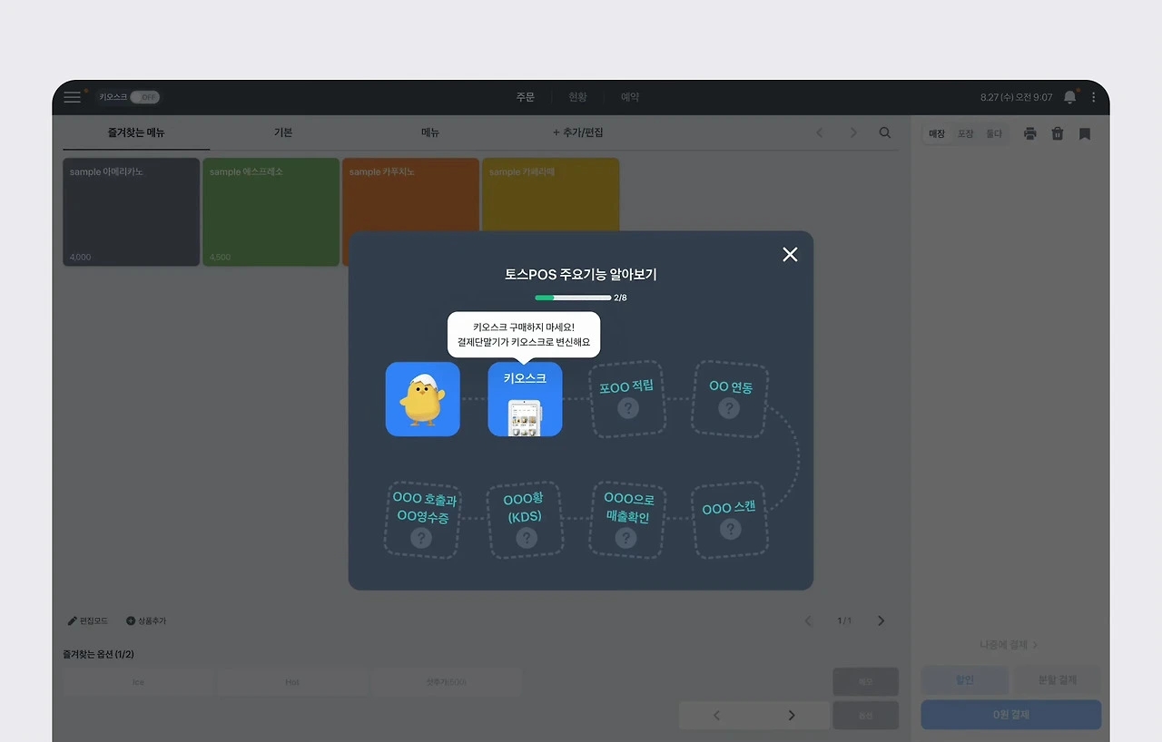
Task: Open the 키오스크 feature tile
Action: pos(525,399)
